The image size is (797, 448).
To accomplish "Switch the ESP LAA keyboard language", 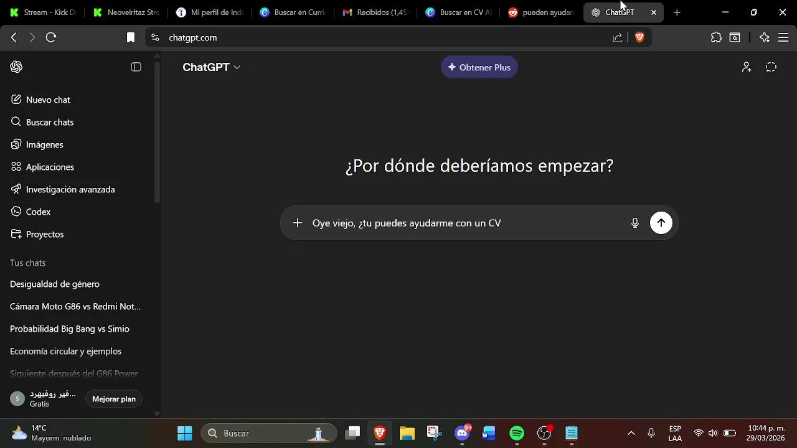I will point(675,433).
